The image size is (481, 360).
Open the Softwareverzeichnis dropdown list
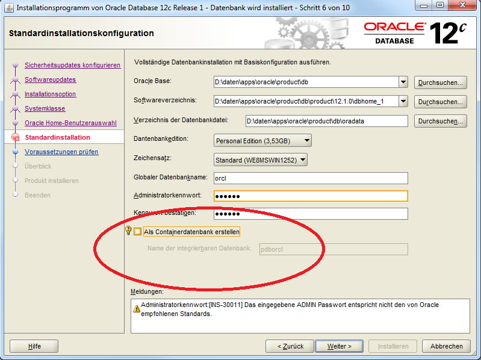pos(403,101)
